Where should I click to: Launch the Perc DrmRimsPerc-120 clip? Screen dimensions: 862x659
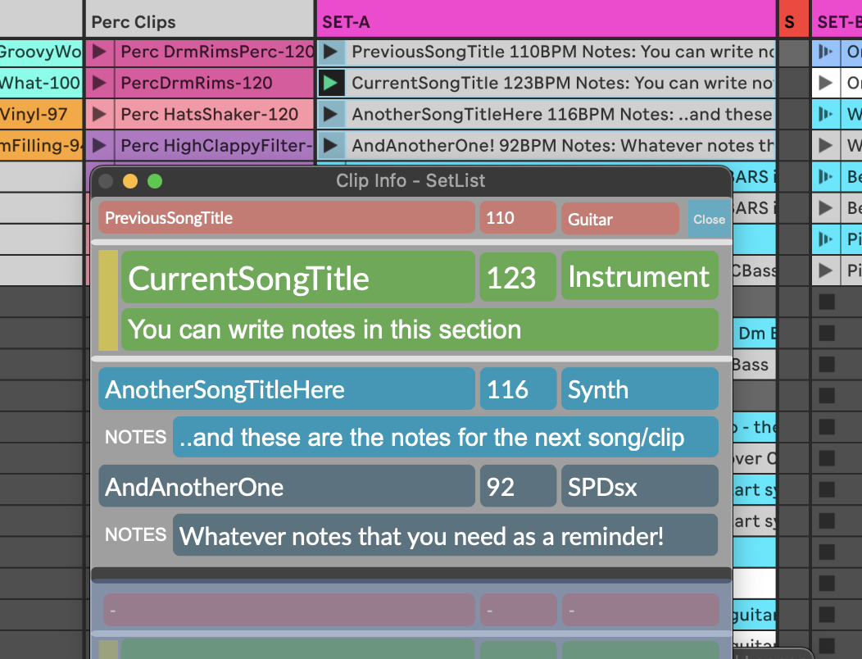point(99,52)
